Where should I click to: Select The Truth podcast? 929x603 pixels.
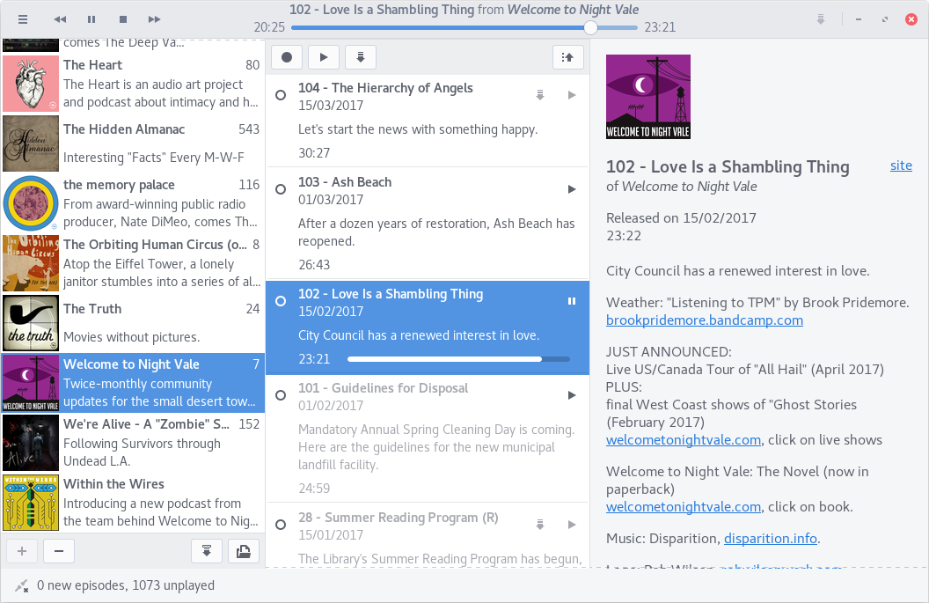point(133,323)
